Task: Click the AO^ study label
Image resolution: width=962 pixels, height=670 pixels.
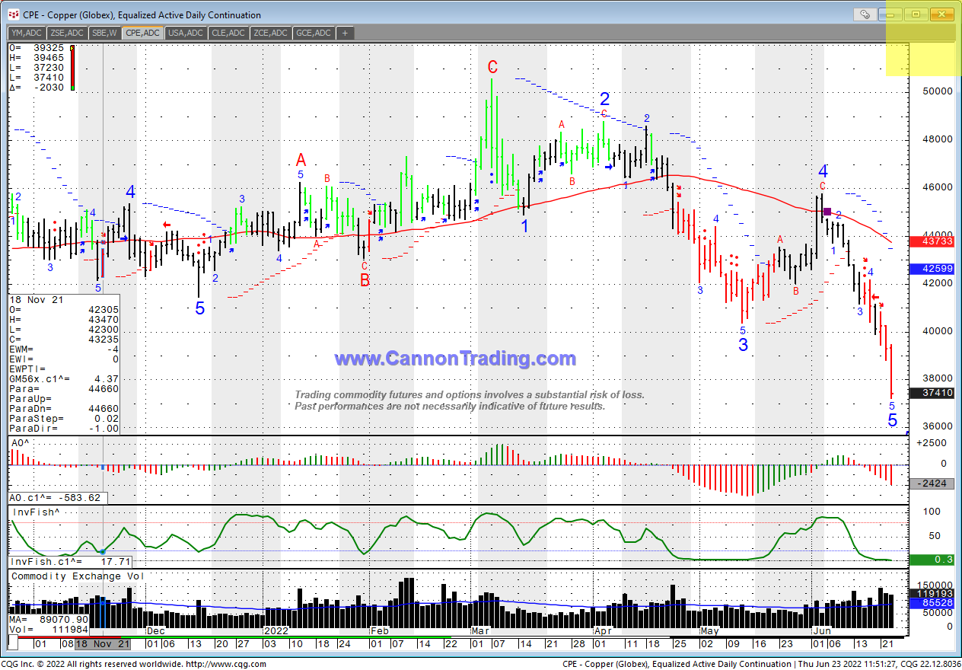Action: pos(21,442)
